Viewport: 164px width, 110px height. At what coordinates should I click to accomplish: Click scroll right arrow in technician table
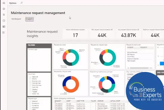coord(151,68)
